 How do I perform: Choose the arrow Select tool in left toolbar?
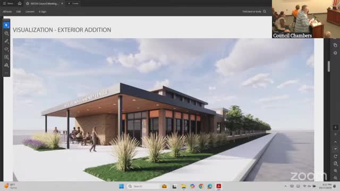click(x=6, y=25)
